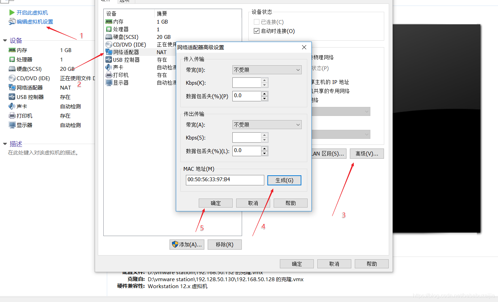Decrease incoming 数据包丢失(%)(P) with down arrow
The image size is (498, 302).
click(x=265, y=99)
